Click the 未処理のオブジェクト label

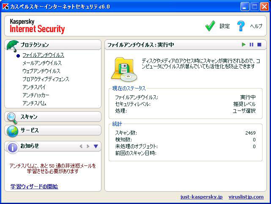click(x=137, y=146)
